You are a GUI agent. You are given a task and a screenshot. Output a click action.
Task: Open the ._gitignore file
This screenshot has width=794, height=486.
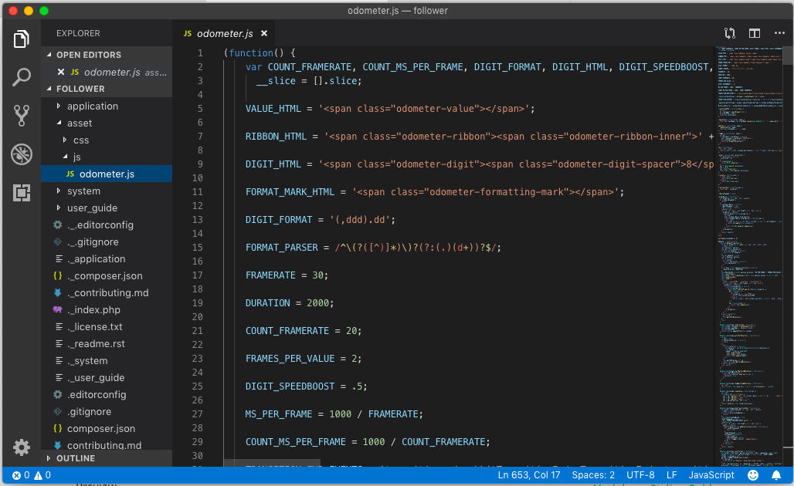pyautogui.click(x=107, y=241)
